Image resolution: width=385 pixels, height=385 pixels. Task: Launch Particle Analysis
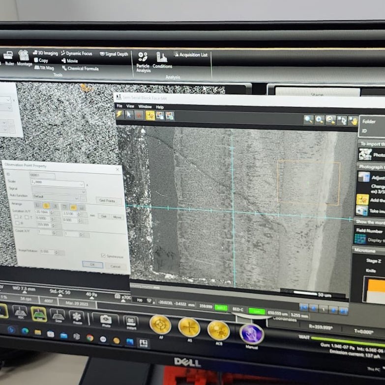pos(143,62)
